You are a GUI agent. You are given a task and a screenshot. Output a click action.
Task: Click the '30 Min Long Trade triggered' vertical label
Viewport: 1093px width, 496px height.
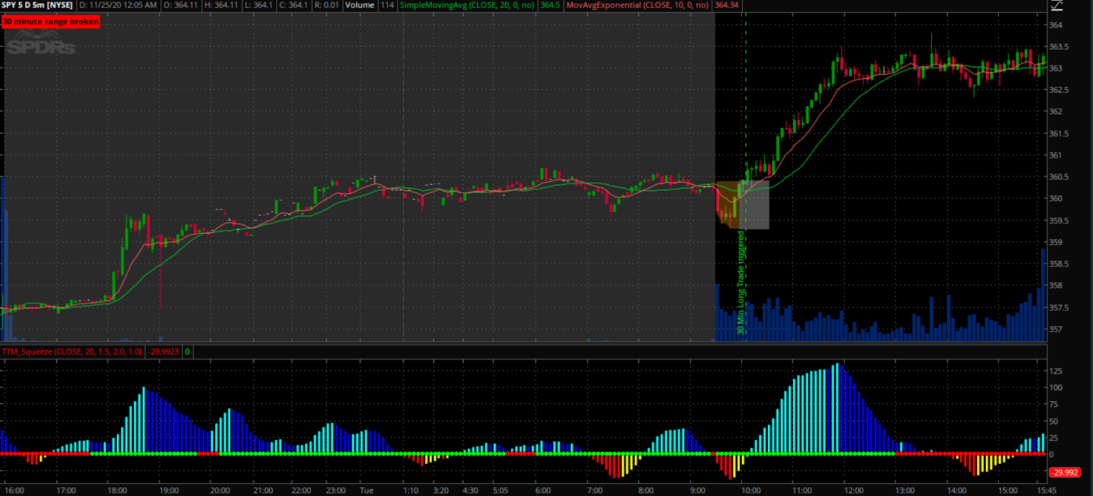pyautogui.click(x=741, y=282)
